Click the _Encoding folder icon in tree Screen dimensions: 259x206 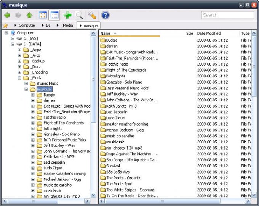(x=26, y=72)
